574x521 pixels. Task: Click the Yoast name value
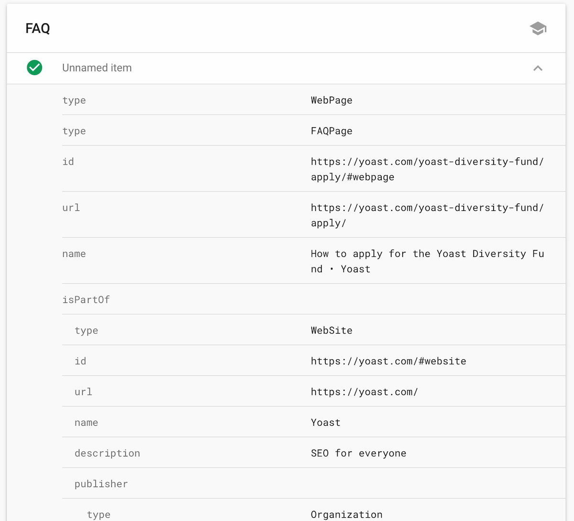click(x=326, y=422)
